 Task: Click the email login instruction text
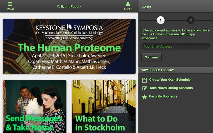pos(175,34)
